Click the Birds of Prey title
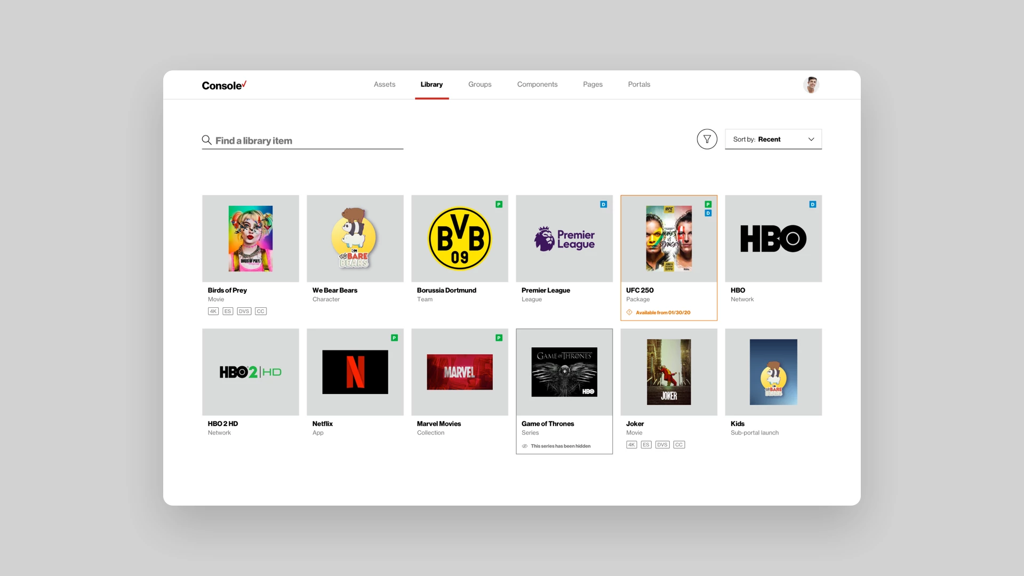 click(x=227, y=290)
